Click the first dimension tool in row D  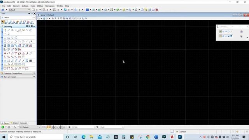(5, 65)
